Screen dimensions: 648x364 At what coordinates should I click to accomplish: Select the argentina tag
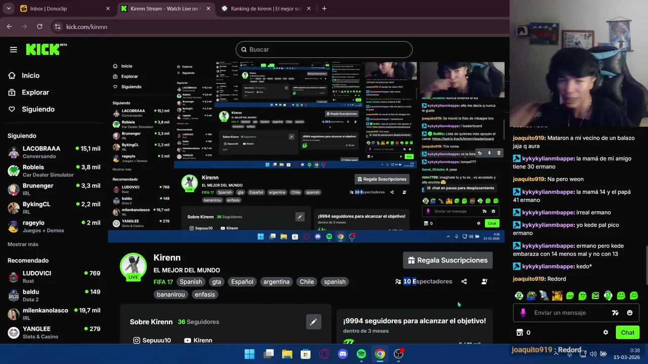pyautogui.click(x=276, y=282)
